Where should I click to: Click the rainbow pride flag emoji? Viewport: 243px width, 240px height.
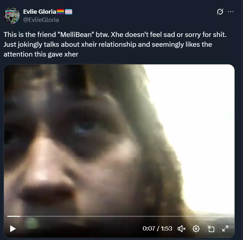tap(60, 12)
